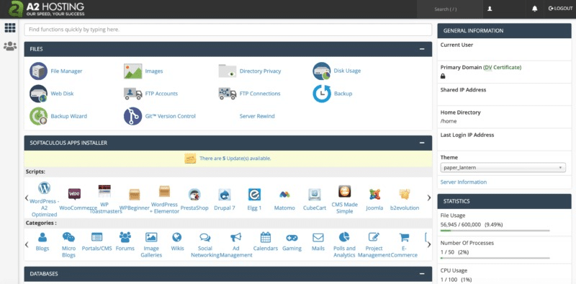Open the Forums category icon
The image size is (576, 284).
click(125, 237)
